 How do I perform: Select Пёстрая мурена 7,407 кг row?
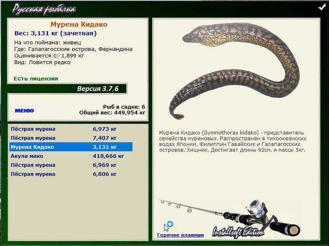[71, 138]
